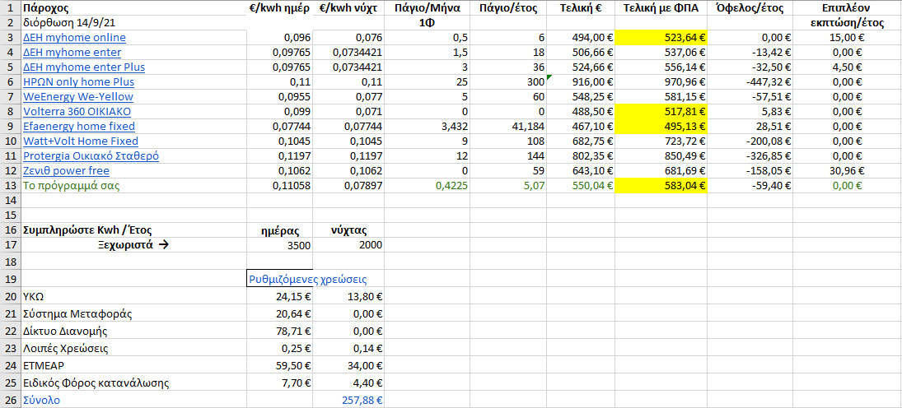Select the -447,32 € benefit cell
This screenshot has height=408, width=902.
tap(750, 82)
